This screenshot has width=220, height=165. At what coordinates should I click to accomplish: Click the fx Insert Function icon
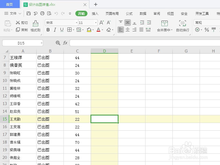pos(65,43)
